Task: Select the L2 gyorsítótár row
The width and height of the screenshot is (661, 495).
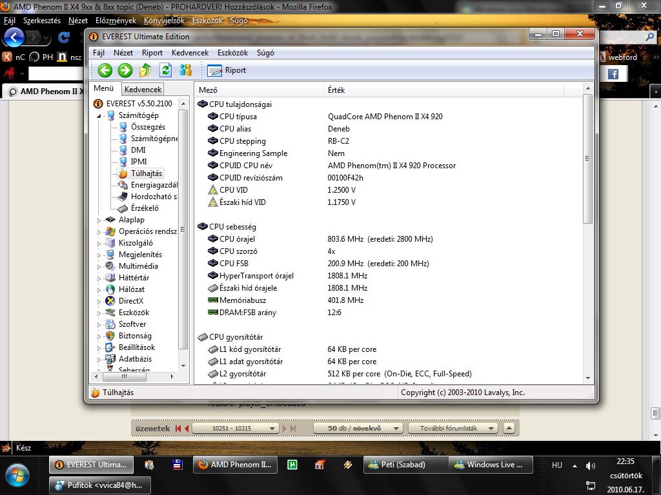Action: 388,374
